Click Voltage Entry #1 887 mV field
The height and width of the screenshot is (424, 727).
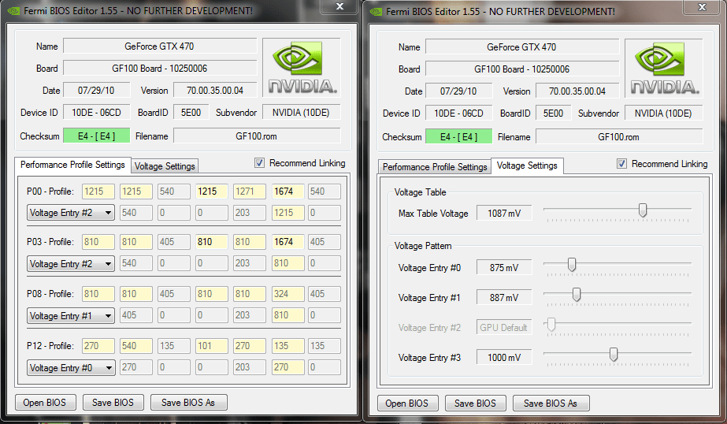pyautogui.click(x=504, y=298)
